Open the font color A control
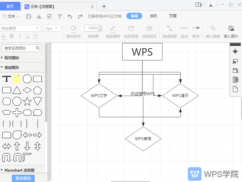 [4, 36]
